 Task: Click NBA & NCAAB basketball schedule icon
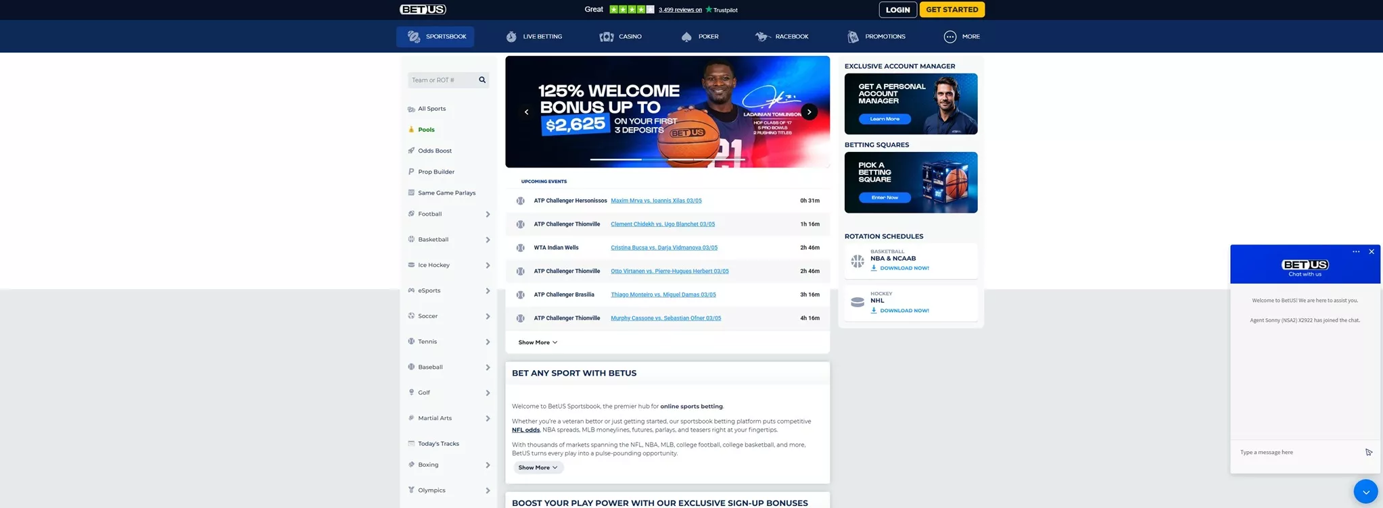pyautogui.click(x=858, y=261)
